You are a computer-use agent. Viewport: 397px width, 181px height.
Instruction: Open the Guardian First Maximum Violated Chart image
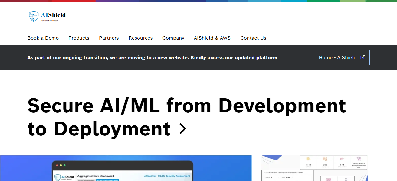point(315,168)
